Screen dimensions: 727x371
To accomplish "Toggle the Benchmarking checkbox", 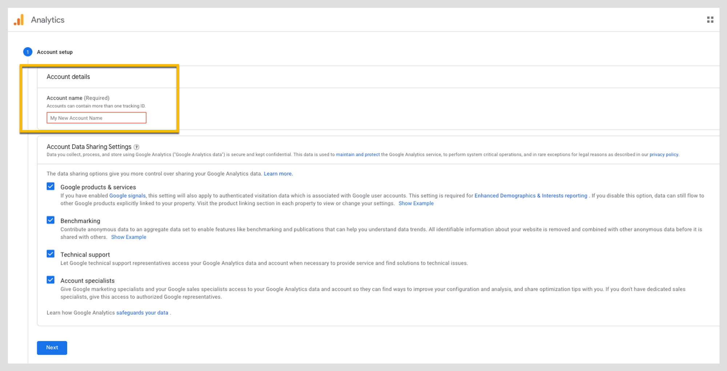I will coord(51,220).
